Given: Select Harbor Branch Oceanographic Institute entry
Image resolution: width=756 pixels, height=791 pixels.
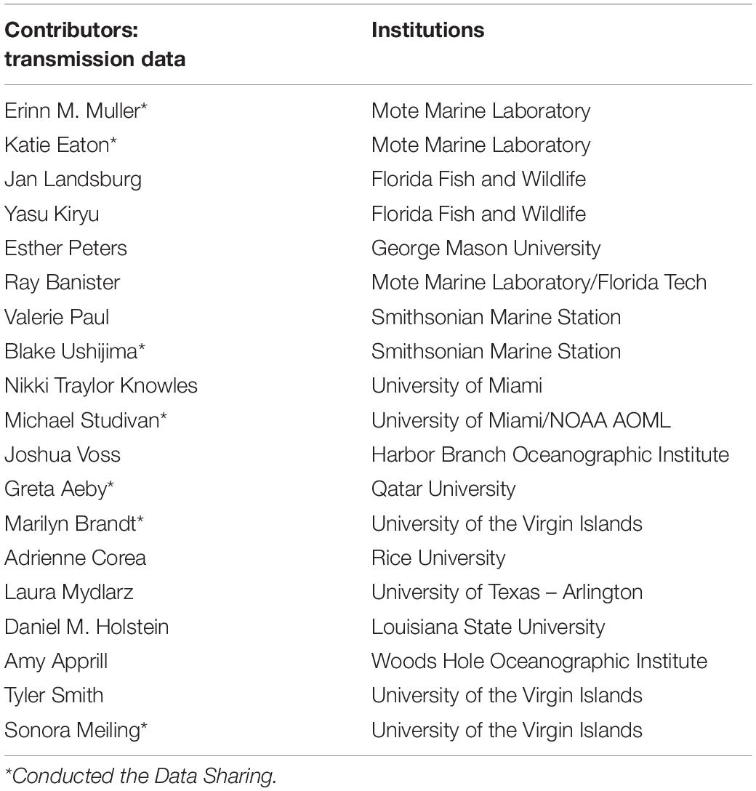Looking at the screenshot, I should (550, 455).
